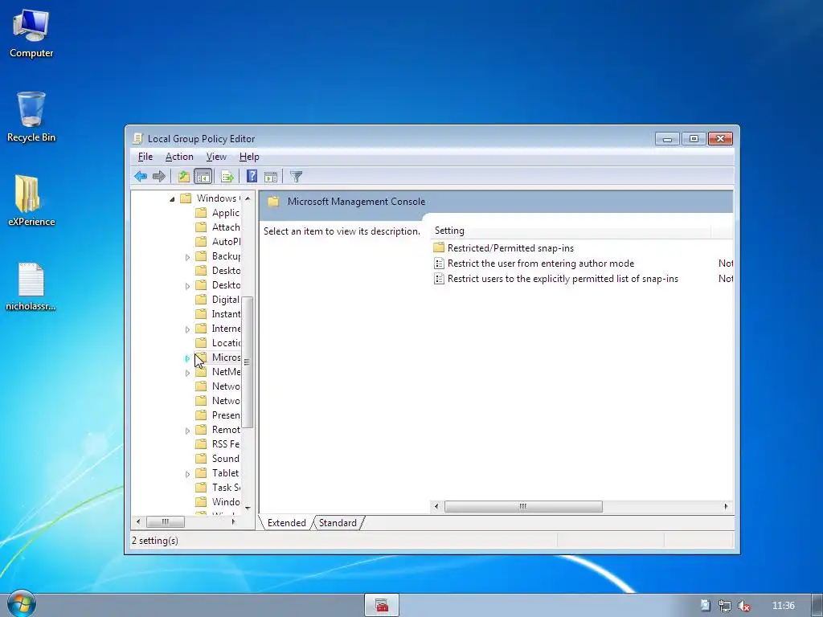Click the taskbar clock showing 11:36

(783, 606)
